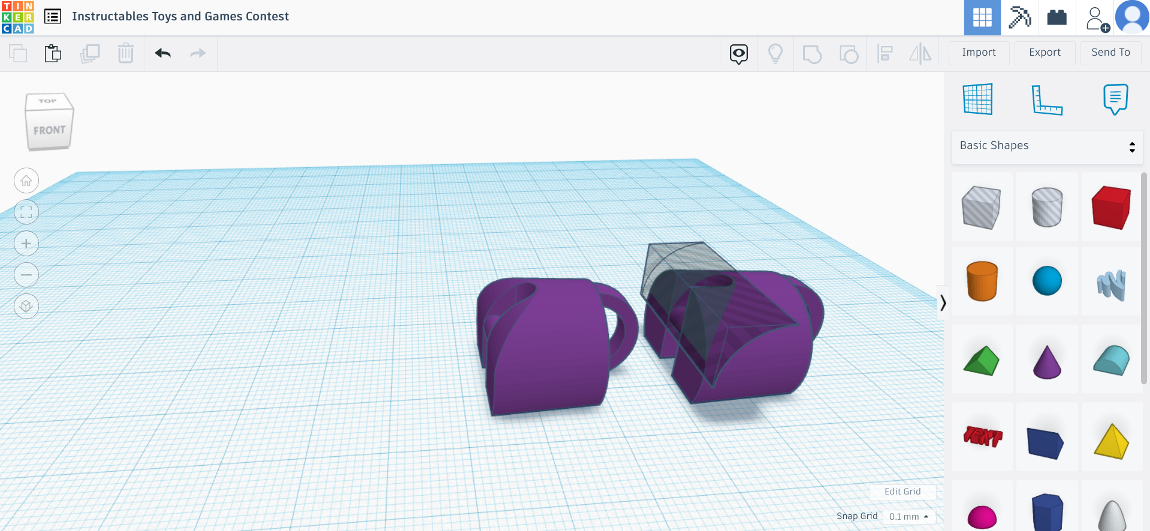Click the Group shapes icon
This screenshot has height=531, width=1150.
tap(812, 54)
